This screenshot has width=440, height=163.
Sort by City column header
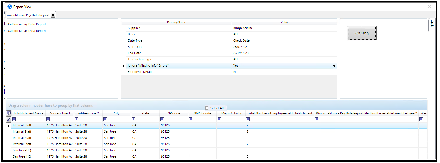tap(117, 113)
